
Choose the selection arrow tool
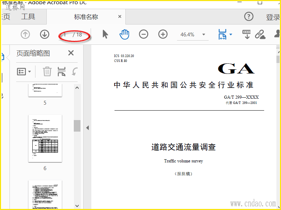point(105,34)
